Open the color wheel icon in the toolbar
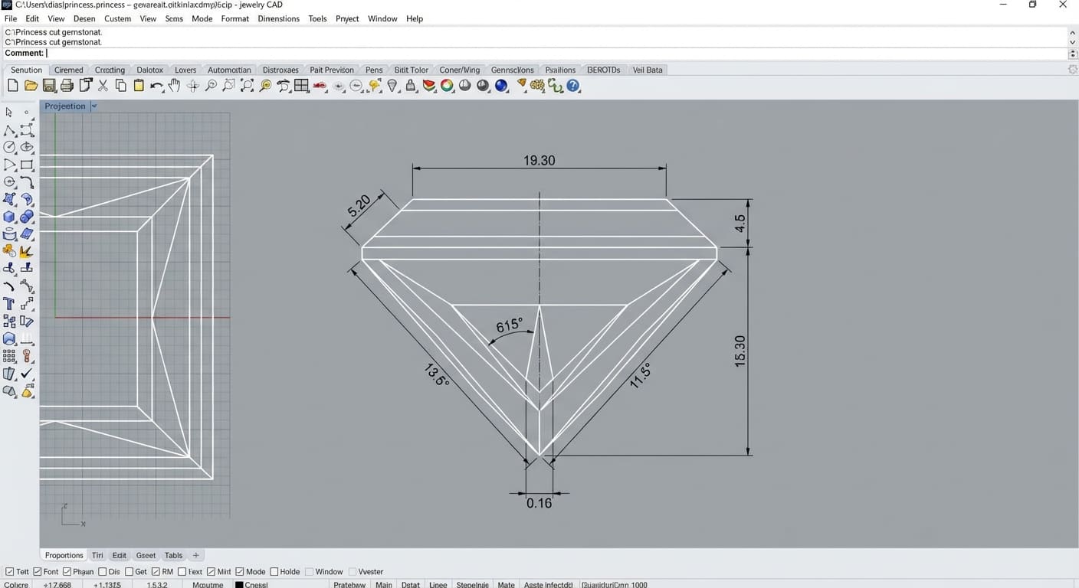1079x588 pixels. tap(447, 86)
